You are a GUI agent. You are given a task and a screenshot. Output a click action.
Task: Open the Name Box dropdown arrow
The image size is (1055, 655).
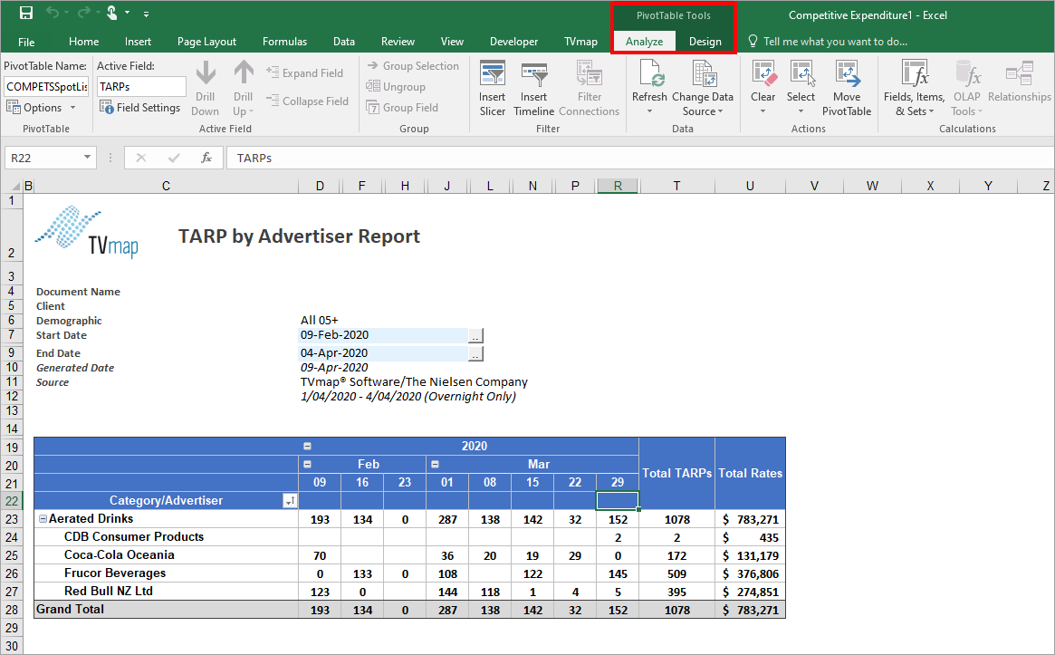tap(87, 158)
